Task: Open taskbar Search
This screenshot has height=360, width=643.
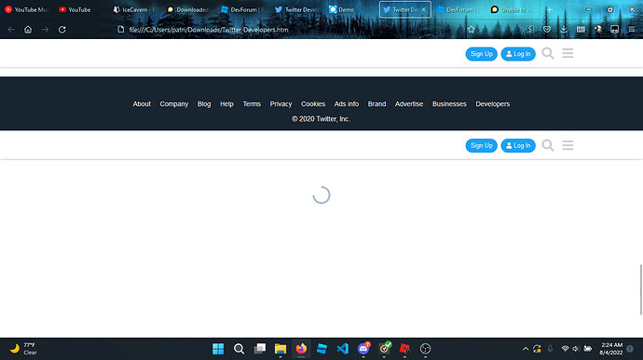Action: [x=239, y=349]
